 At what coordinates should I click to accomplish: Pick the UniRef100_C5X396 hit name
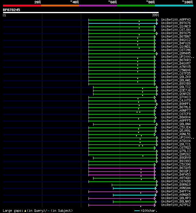pyautogui.click(x=176, y=164)
